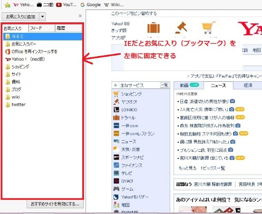Open the YouTube bookmark in favorites bar
The image size is (262, 214).
(x=66, y=5)
